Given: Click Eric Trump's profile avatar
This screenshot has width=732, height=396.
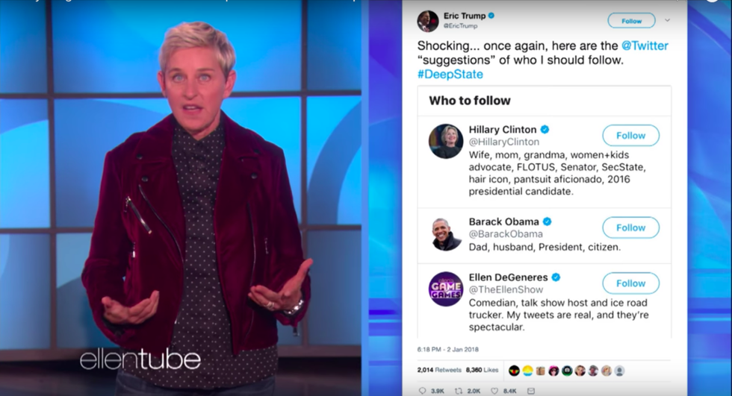Looking at the screenshot, I should click(x=427, y=21).
